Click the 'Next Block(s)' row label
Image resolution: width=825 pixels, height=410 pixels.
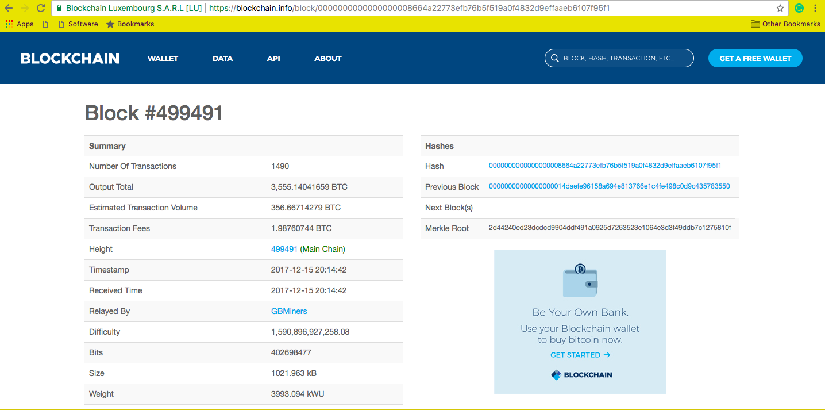pyautogui.click(x=449, y=208)
